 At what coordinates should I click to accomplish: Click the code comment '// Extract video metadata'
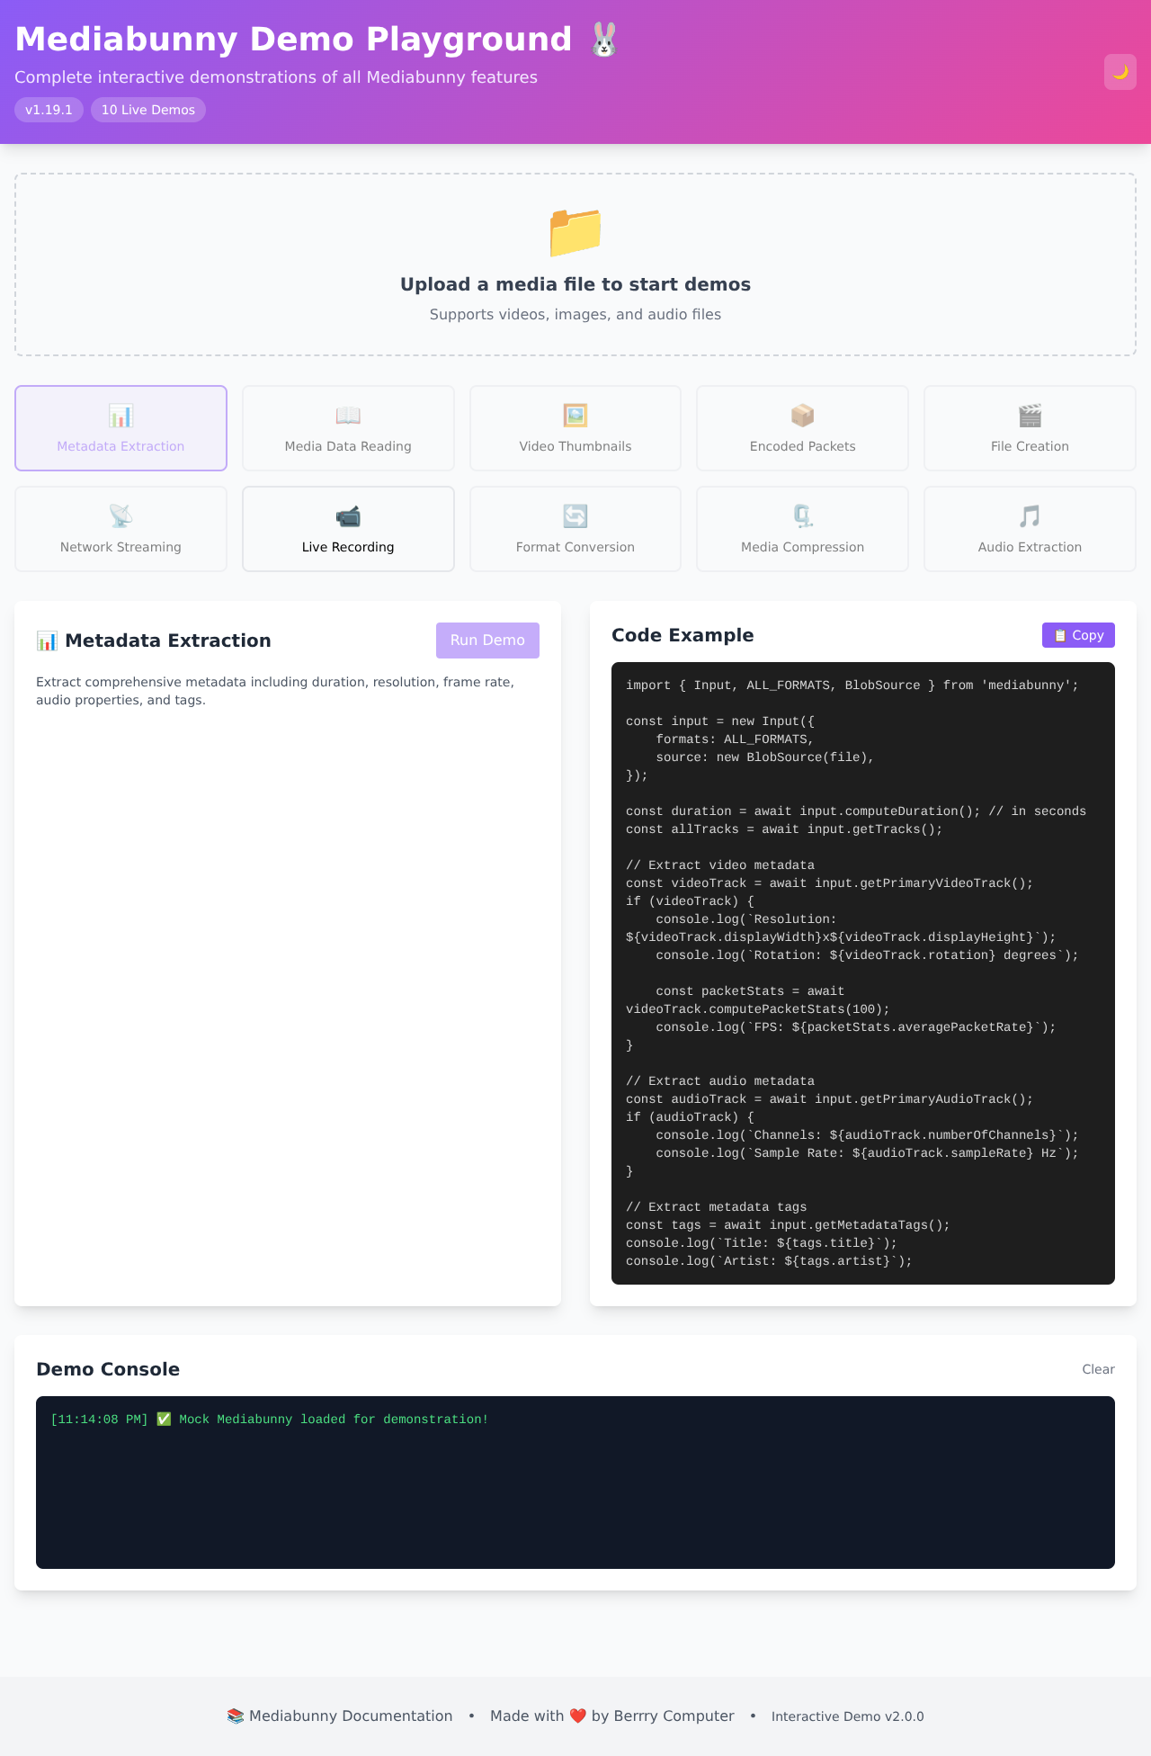click(720, 865)
